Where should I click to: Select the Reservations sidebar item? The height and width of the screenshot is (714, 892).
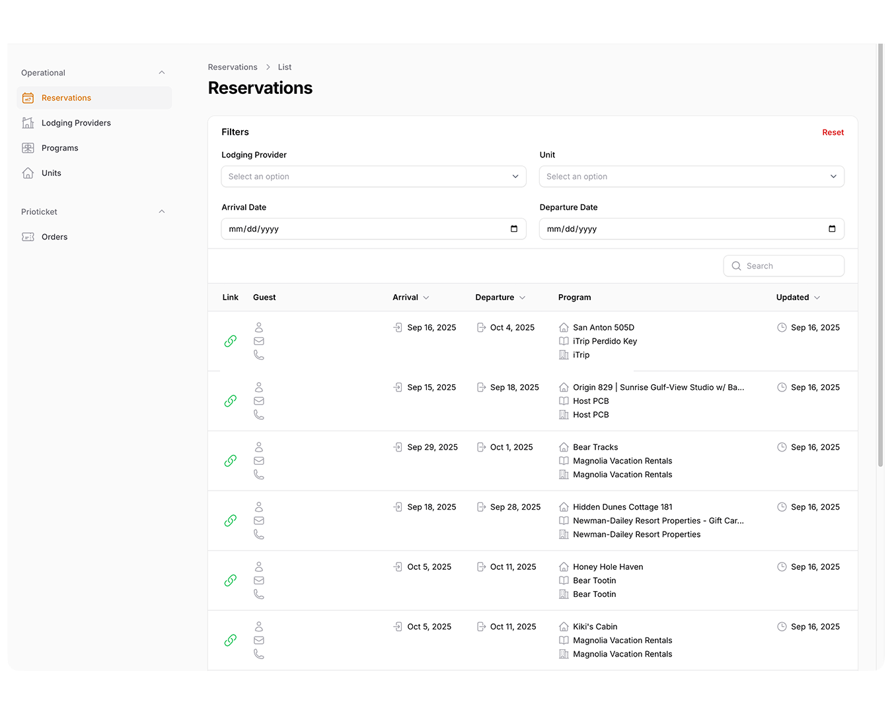click(x=94, y=98)
